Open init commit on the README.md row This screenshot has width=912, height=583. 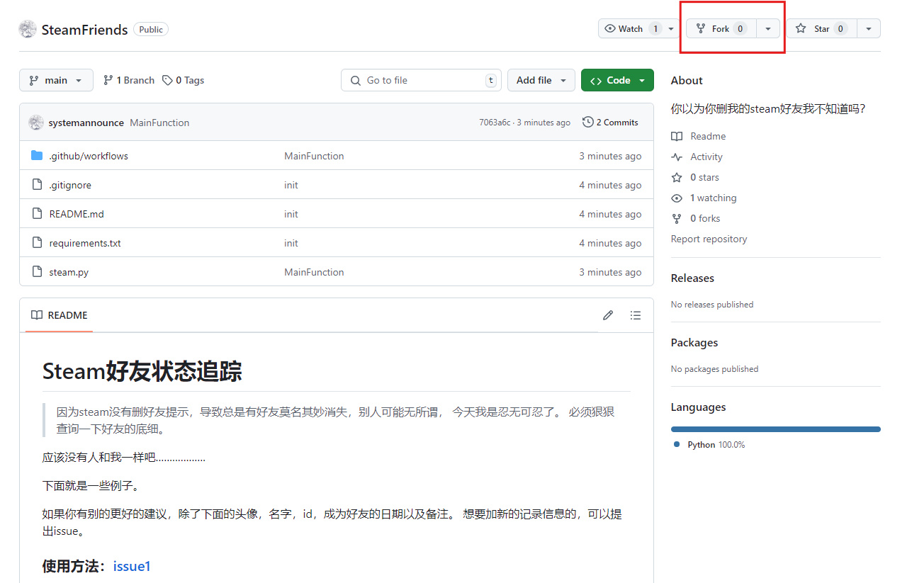click(291, 214)
